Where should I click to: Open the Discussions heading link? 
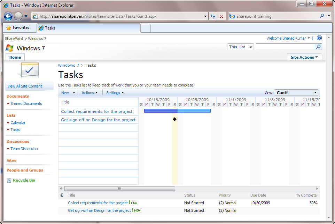pyautogui.click(x=18, y=141)
